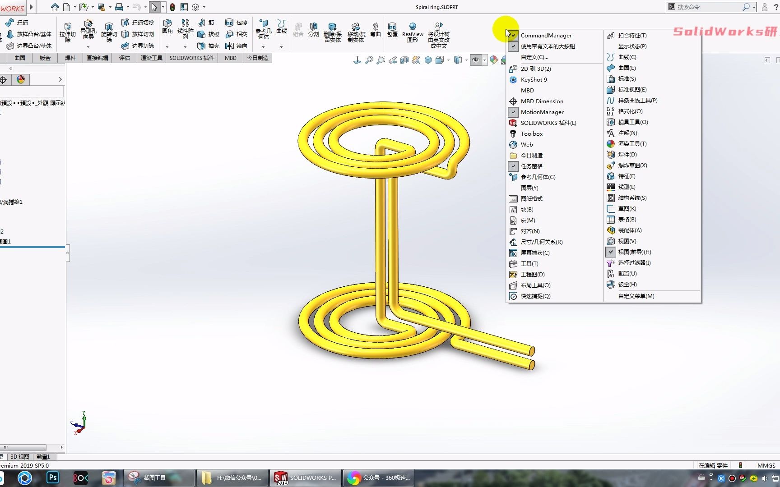Click the SOLIDWORKS icon in the taskbar
The width and height of the screenshot is (780, 487).
tap(281, 478)
